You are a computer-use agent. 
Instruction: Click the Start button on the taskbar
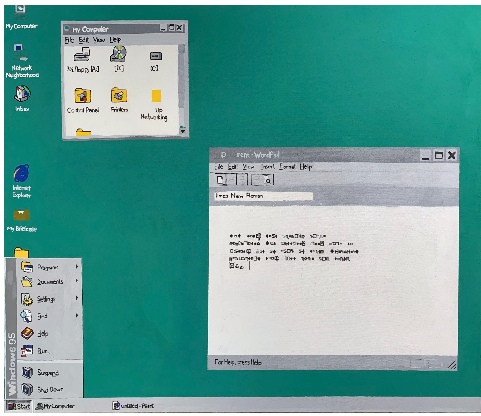(x=19, y=406)
